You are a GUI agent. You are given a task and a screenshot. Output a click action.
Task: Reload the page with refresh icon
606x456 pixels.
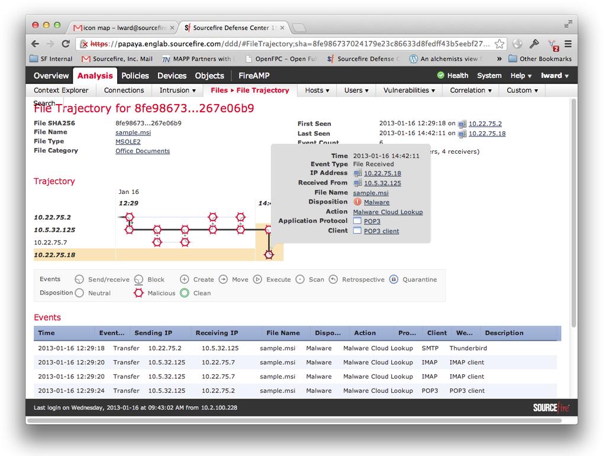click(66, 44)
